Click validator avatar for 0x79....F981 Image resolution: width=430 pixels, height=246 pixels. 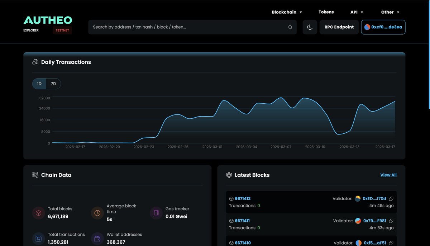[358, 221]
